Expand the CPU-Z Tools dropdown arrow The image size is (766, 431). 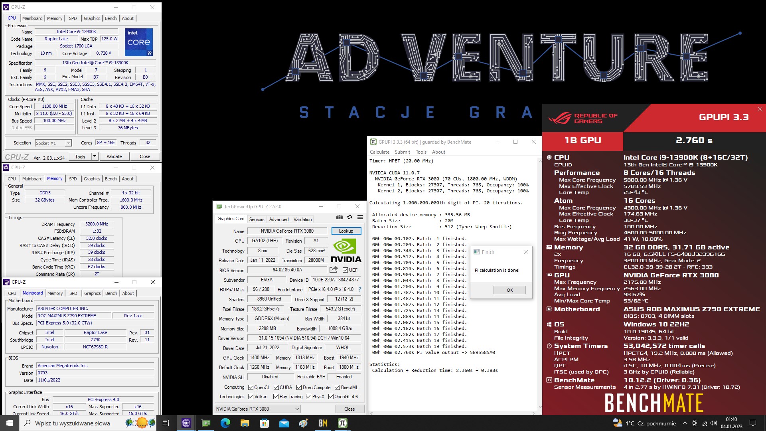(95, 156)
